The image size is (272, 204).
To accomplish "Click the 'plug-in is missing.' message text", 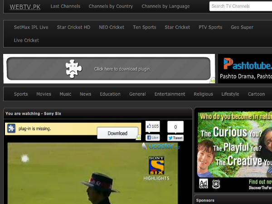I will tap(35, 129).
